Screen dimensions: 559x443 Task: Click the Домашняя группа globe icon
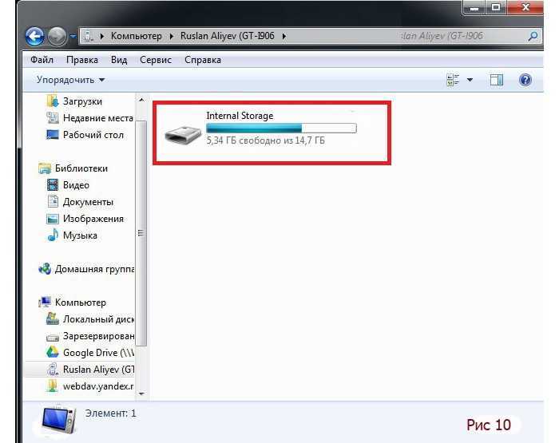tap(45, 268)
